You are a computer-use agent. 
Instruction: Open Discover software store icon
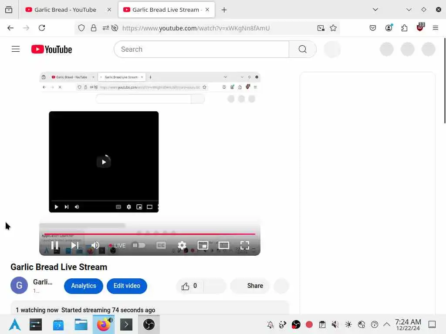point(58,324)
